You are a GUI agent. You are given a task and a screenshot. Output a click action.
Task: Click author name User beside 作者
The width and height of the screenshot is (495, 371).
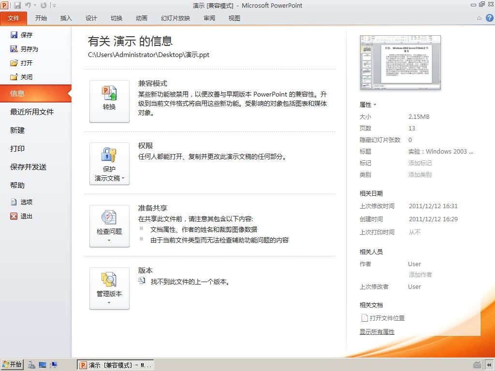coord(414,264)
